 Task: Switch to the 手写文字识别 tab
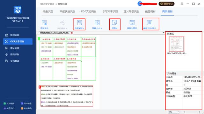tap(110, 11)
